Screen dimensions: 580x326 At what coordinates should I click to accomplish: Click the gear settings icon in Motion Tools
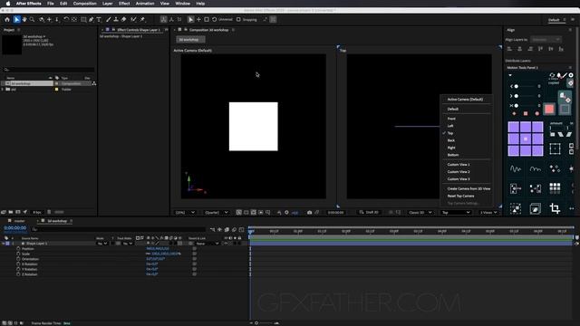tap(571, 75)
